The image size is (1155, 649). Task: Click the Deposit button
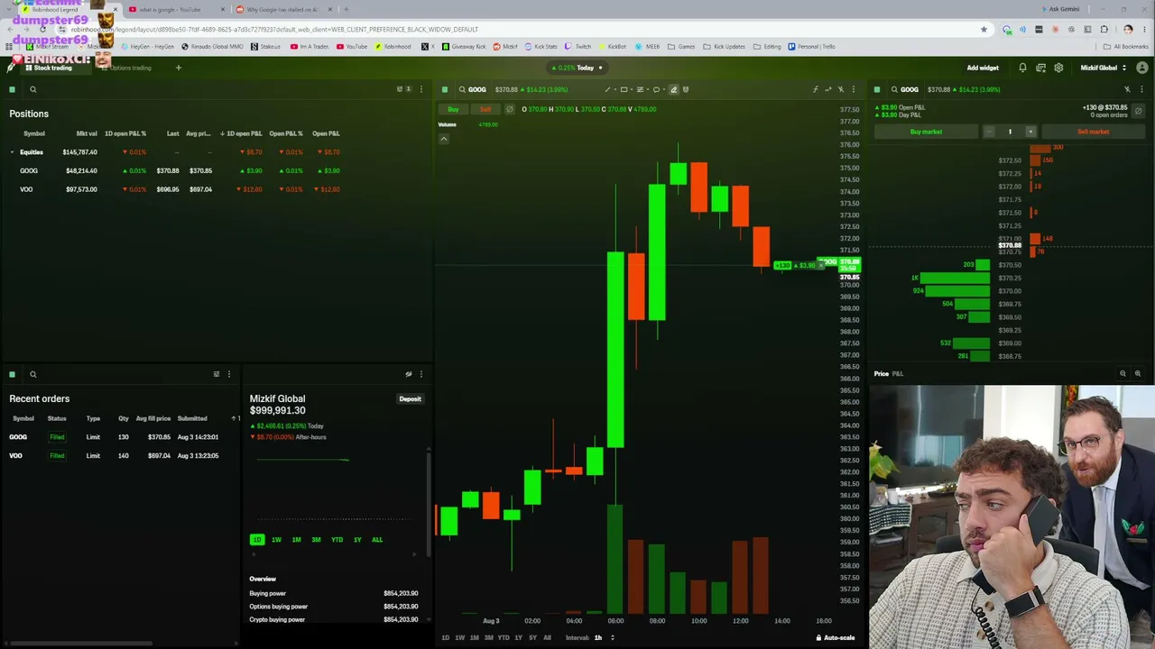point(410,398)
